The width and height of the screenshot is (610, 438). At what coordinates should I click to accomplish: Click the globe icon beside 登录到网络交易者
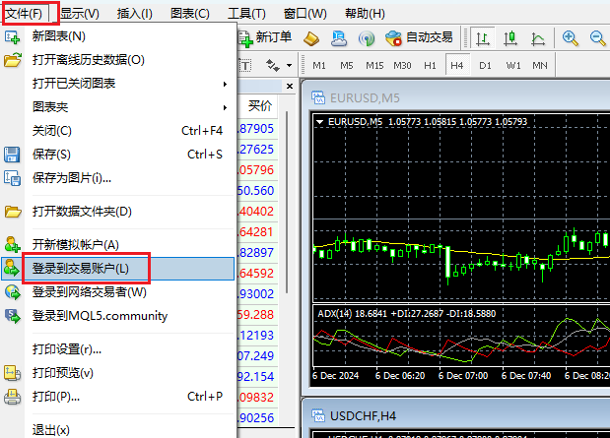(x=13, y=292)
